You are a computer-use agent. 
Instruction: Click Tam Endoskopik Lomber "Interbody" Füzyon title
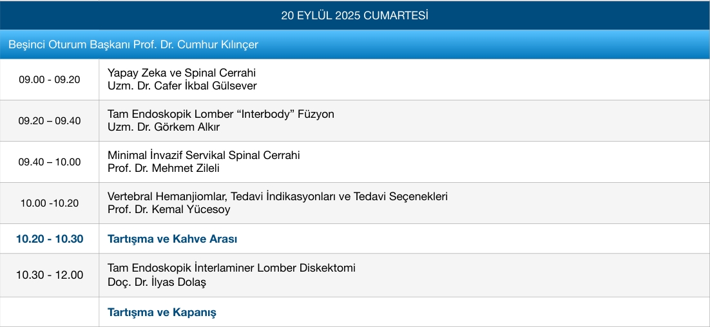221,114
